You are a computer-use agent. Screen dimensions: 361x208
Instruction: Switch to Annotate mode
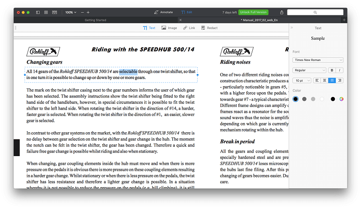[x=163, y=12]
